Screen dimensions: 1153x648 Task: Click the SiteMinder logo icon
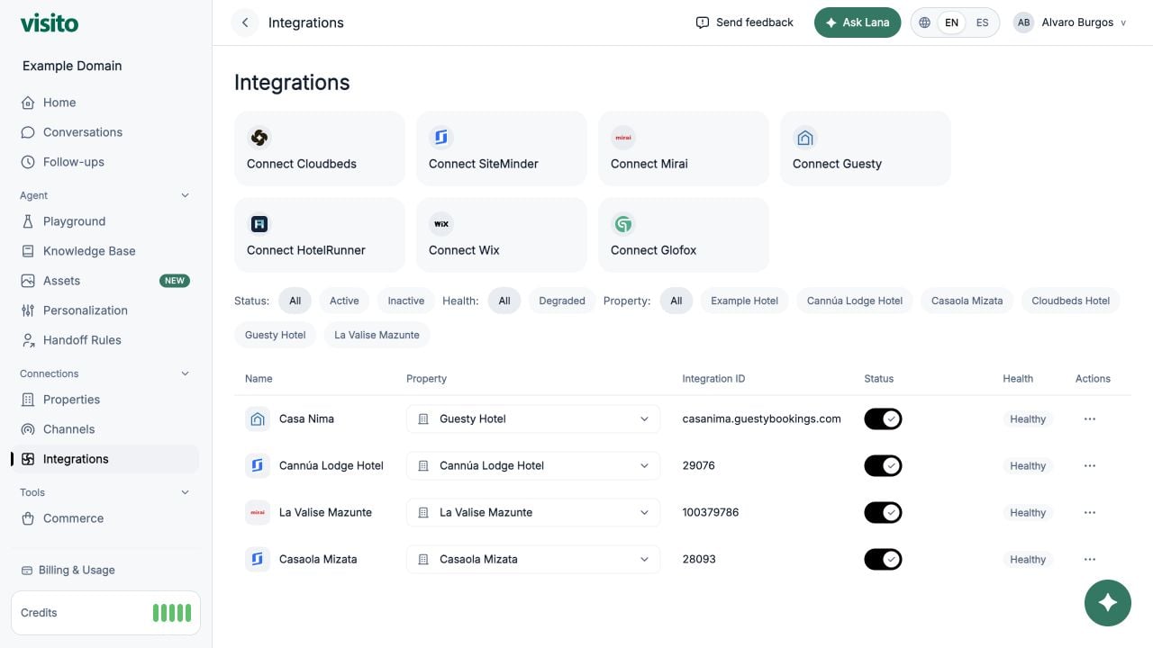click(x=441, y=138)
